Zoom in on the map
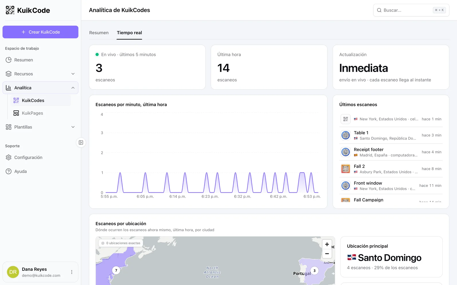The width and height of the screenshot is (457, 285). click(x=327, y=244)
